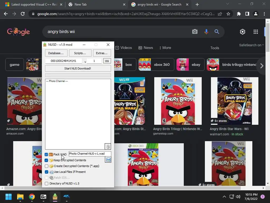The height and width of the screenshot is (203, 270).
Task: Expand the More search filters menu
Action: [165, 48]
